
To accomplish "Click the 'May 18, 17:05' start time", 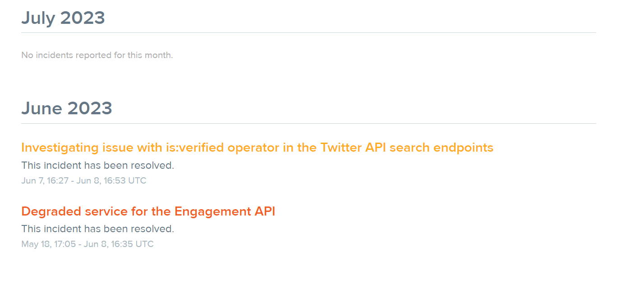I will click(48, 244).
